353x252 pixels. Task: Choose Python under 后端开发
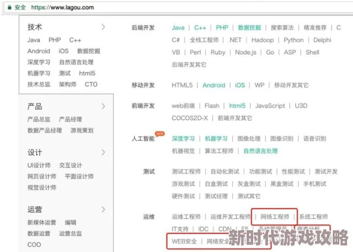point(294,40)
